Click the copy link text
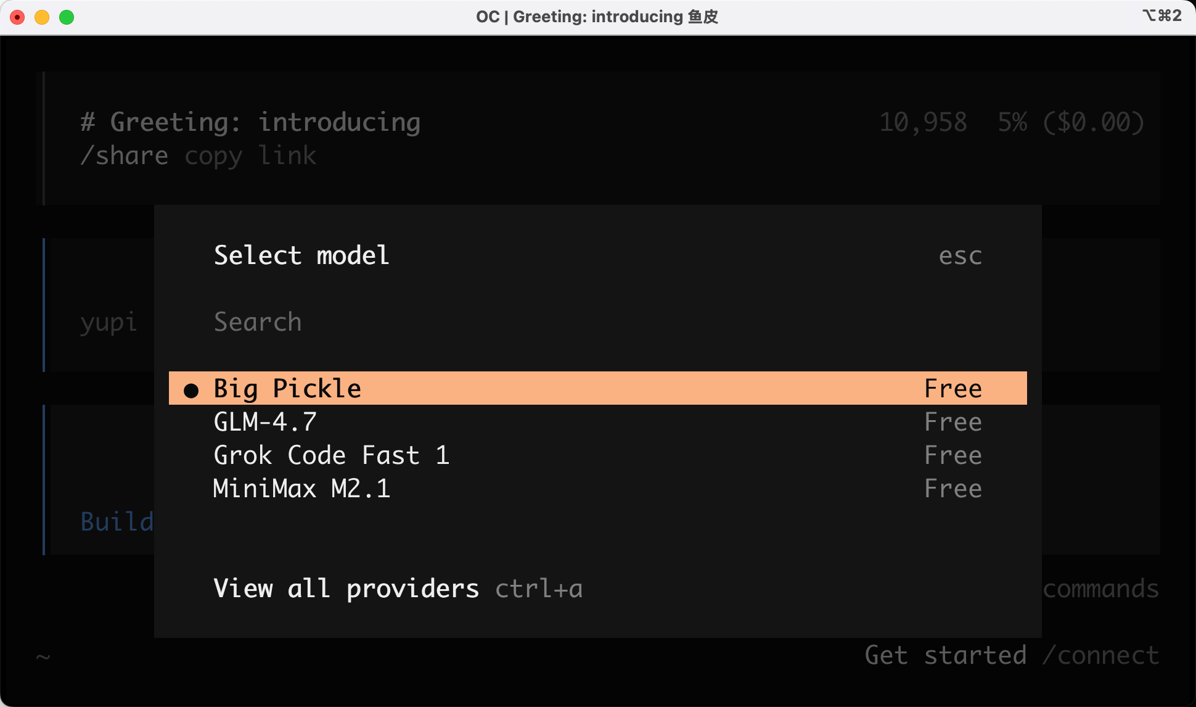Screen dimensions: 1196x707 [250, 156]
